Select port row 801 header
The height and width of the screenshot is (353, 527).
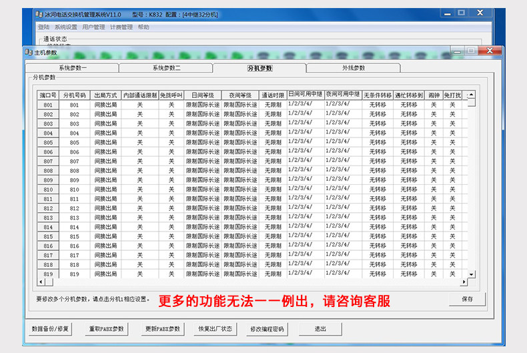tap(48, 105)
